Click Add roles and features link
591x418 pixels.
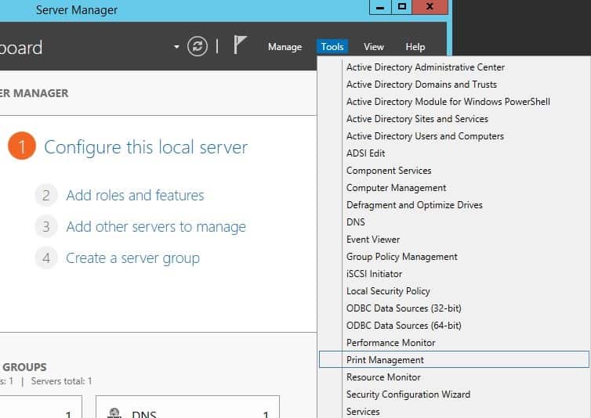(x=135, y=196)
